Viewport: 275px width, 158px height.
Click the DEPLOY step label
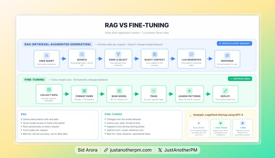tap(225, 96)
